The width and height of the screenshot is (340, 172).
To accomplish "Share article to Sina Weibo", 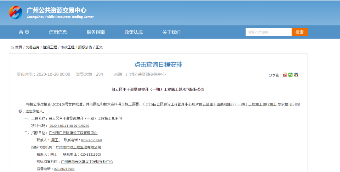I will point(285,75).
